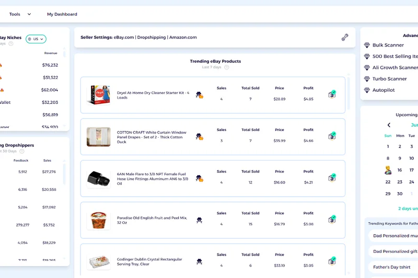Click Amazon icon on Paradise Fruit Mix row
This screenshot has width=418, height=278.
(x=332, y=220)
